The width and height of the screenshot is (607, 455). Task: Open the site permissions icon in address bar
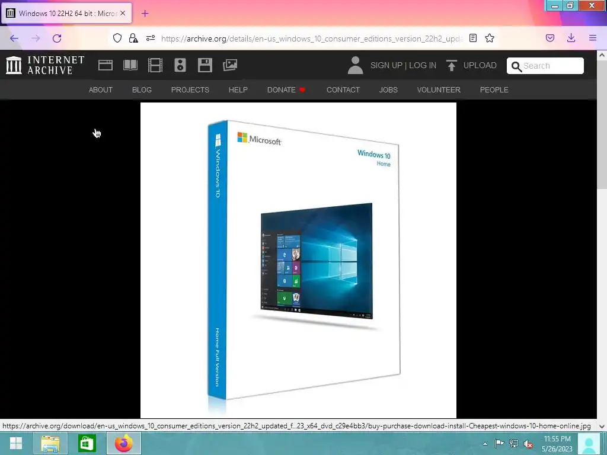tap(151, 38)
